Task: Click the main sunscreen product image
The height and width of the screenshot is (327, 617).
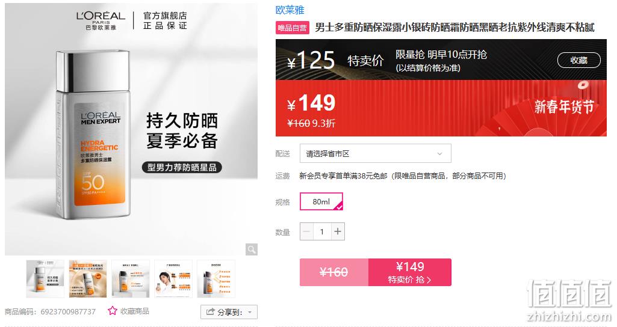Action: [131, 130]
